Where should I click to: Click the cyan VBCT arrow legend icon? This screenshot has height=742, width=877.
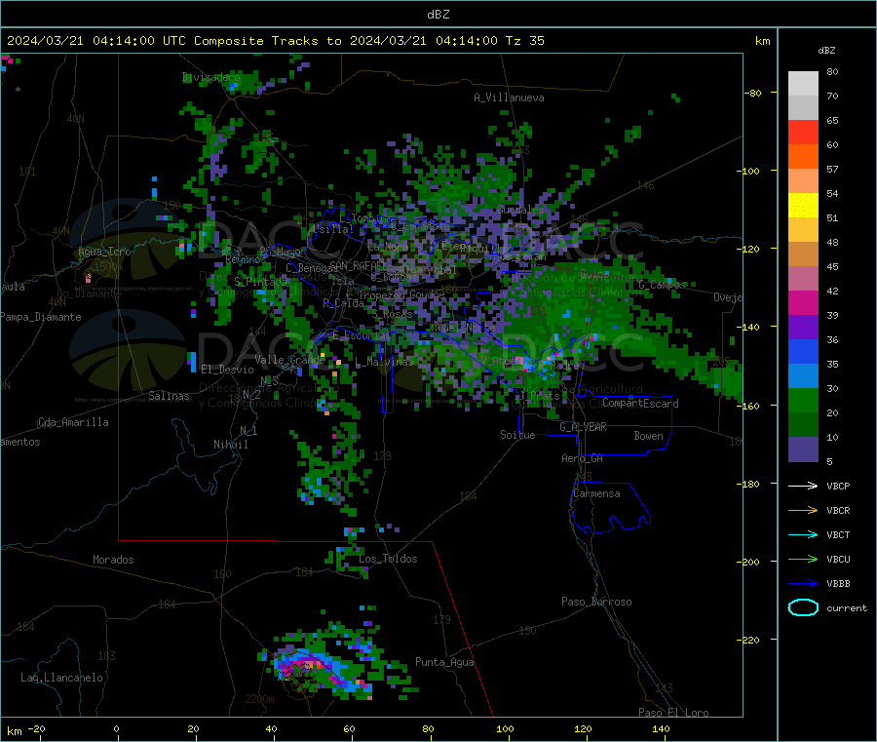pyautogui.click(x=803, y=535)
